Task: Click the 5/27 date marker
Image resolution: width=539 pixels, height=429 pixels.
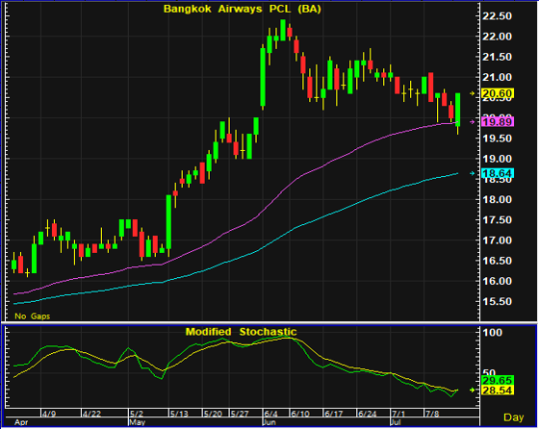Action: [x=240, y=414]
